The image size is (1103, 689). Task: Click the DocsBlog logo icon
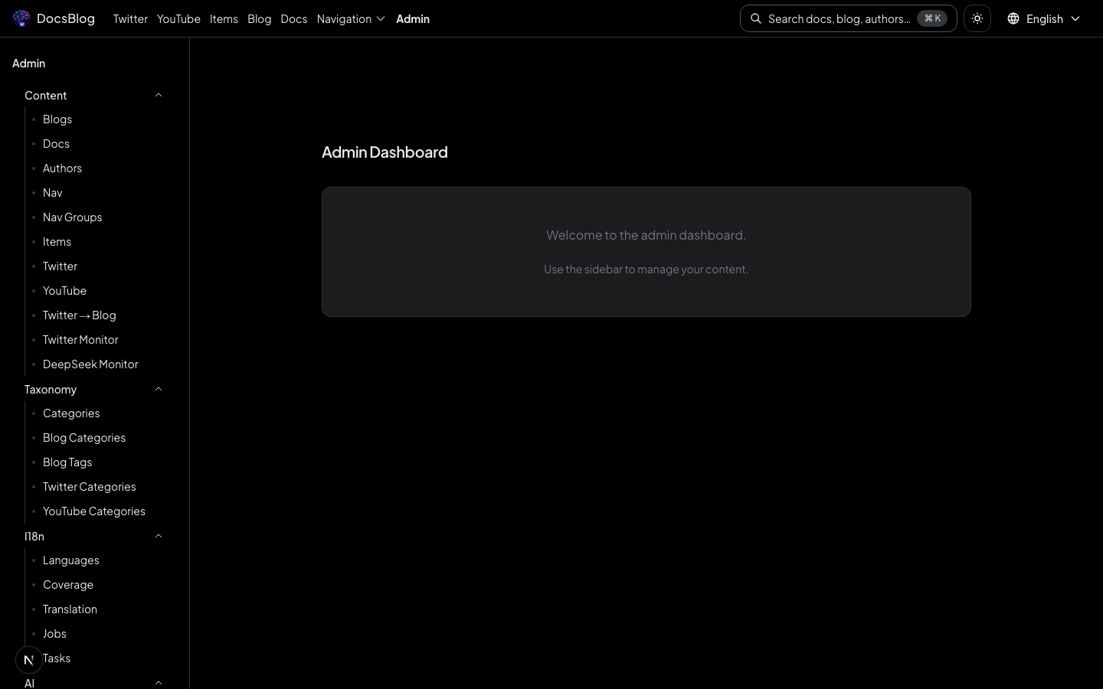[21, 18]
